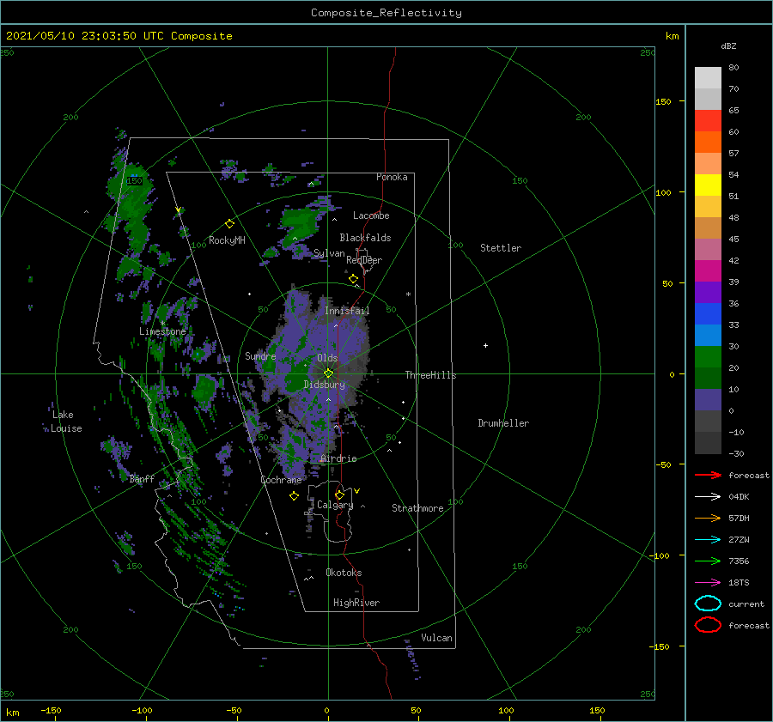Viewport: 773px width, 722px height.
Task: Click the Banff town label
Action: (142, 478)
